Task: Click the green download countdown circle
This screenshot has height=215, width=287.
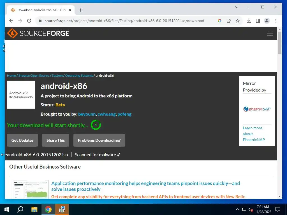Action: pos(96,125)
